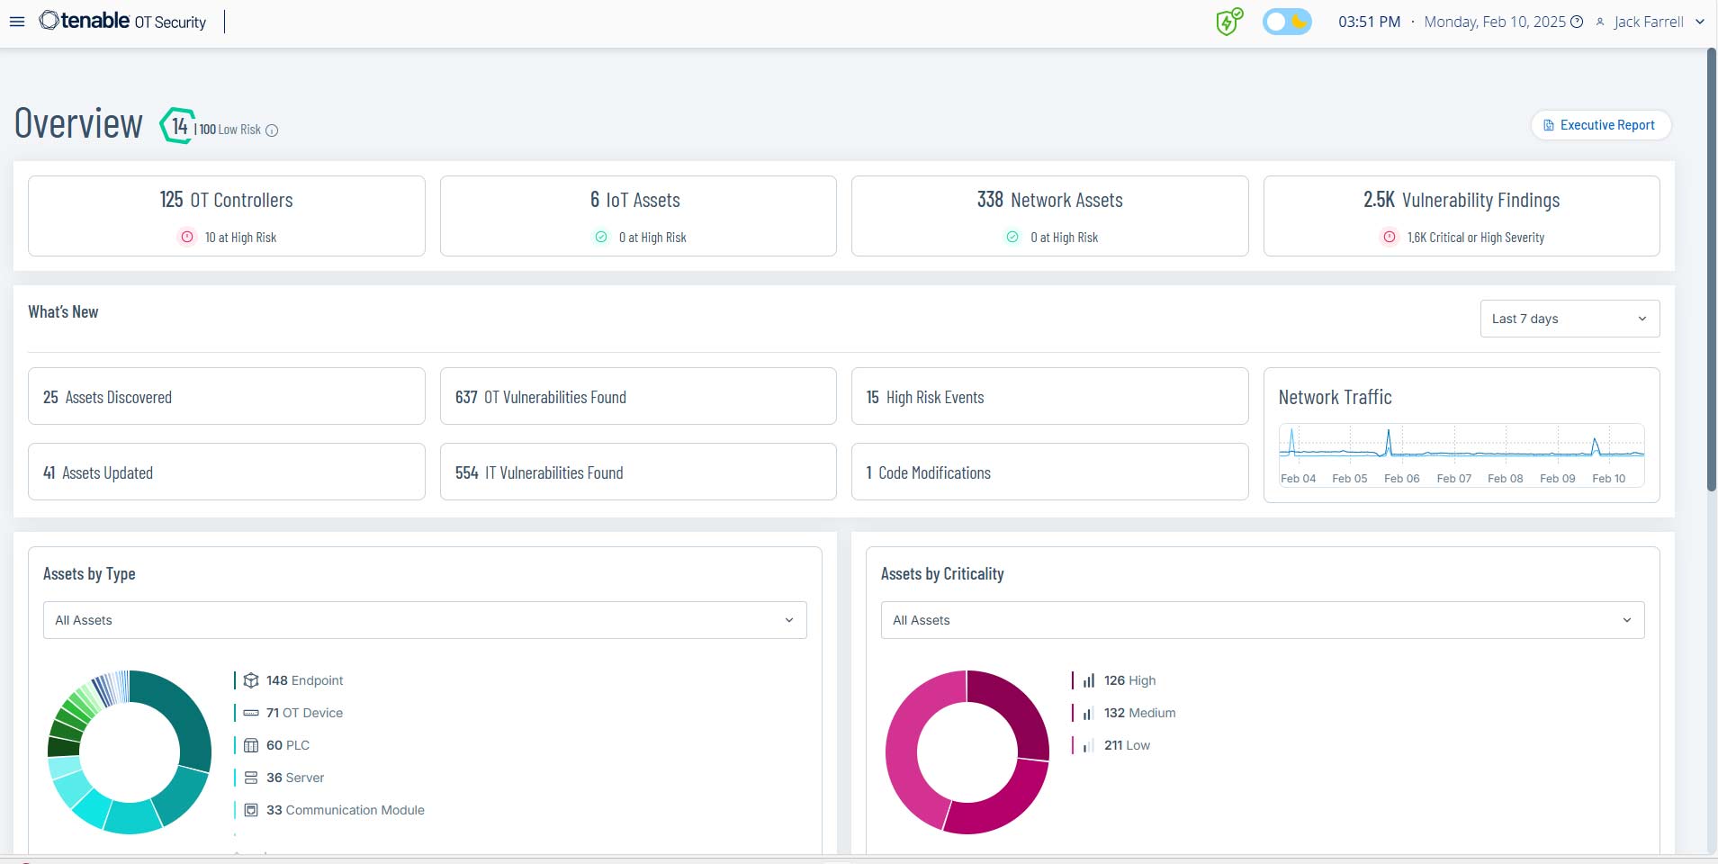
Task: Click the green shield status icon
Action: pos(1228,22)
